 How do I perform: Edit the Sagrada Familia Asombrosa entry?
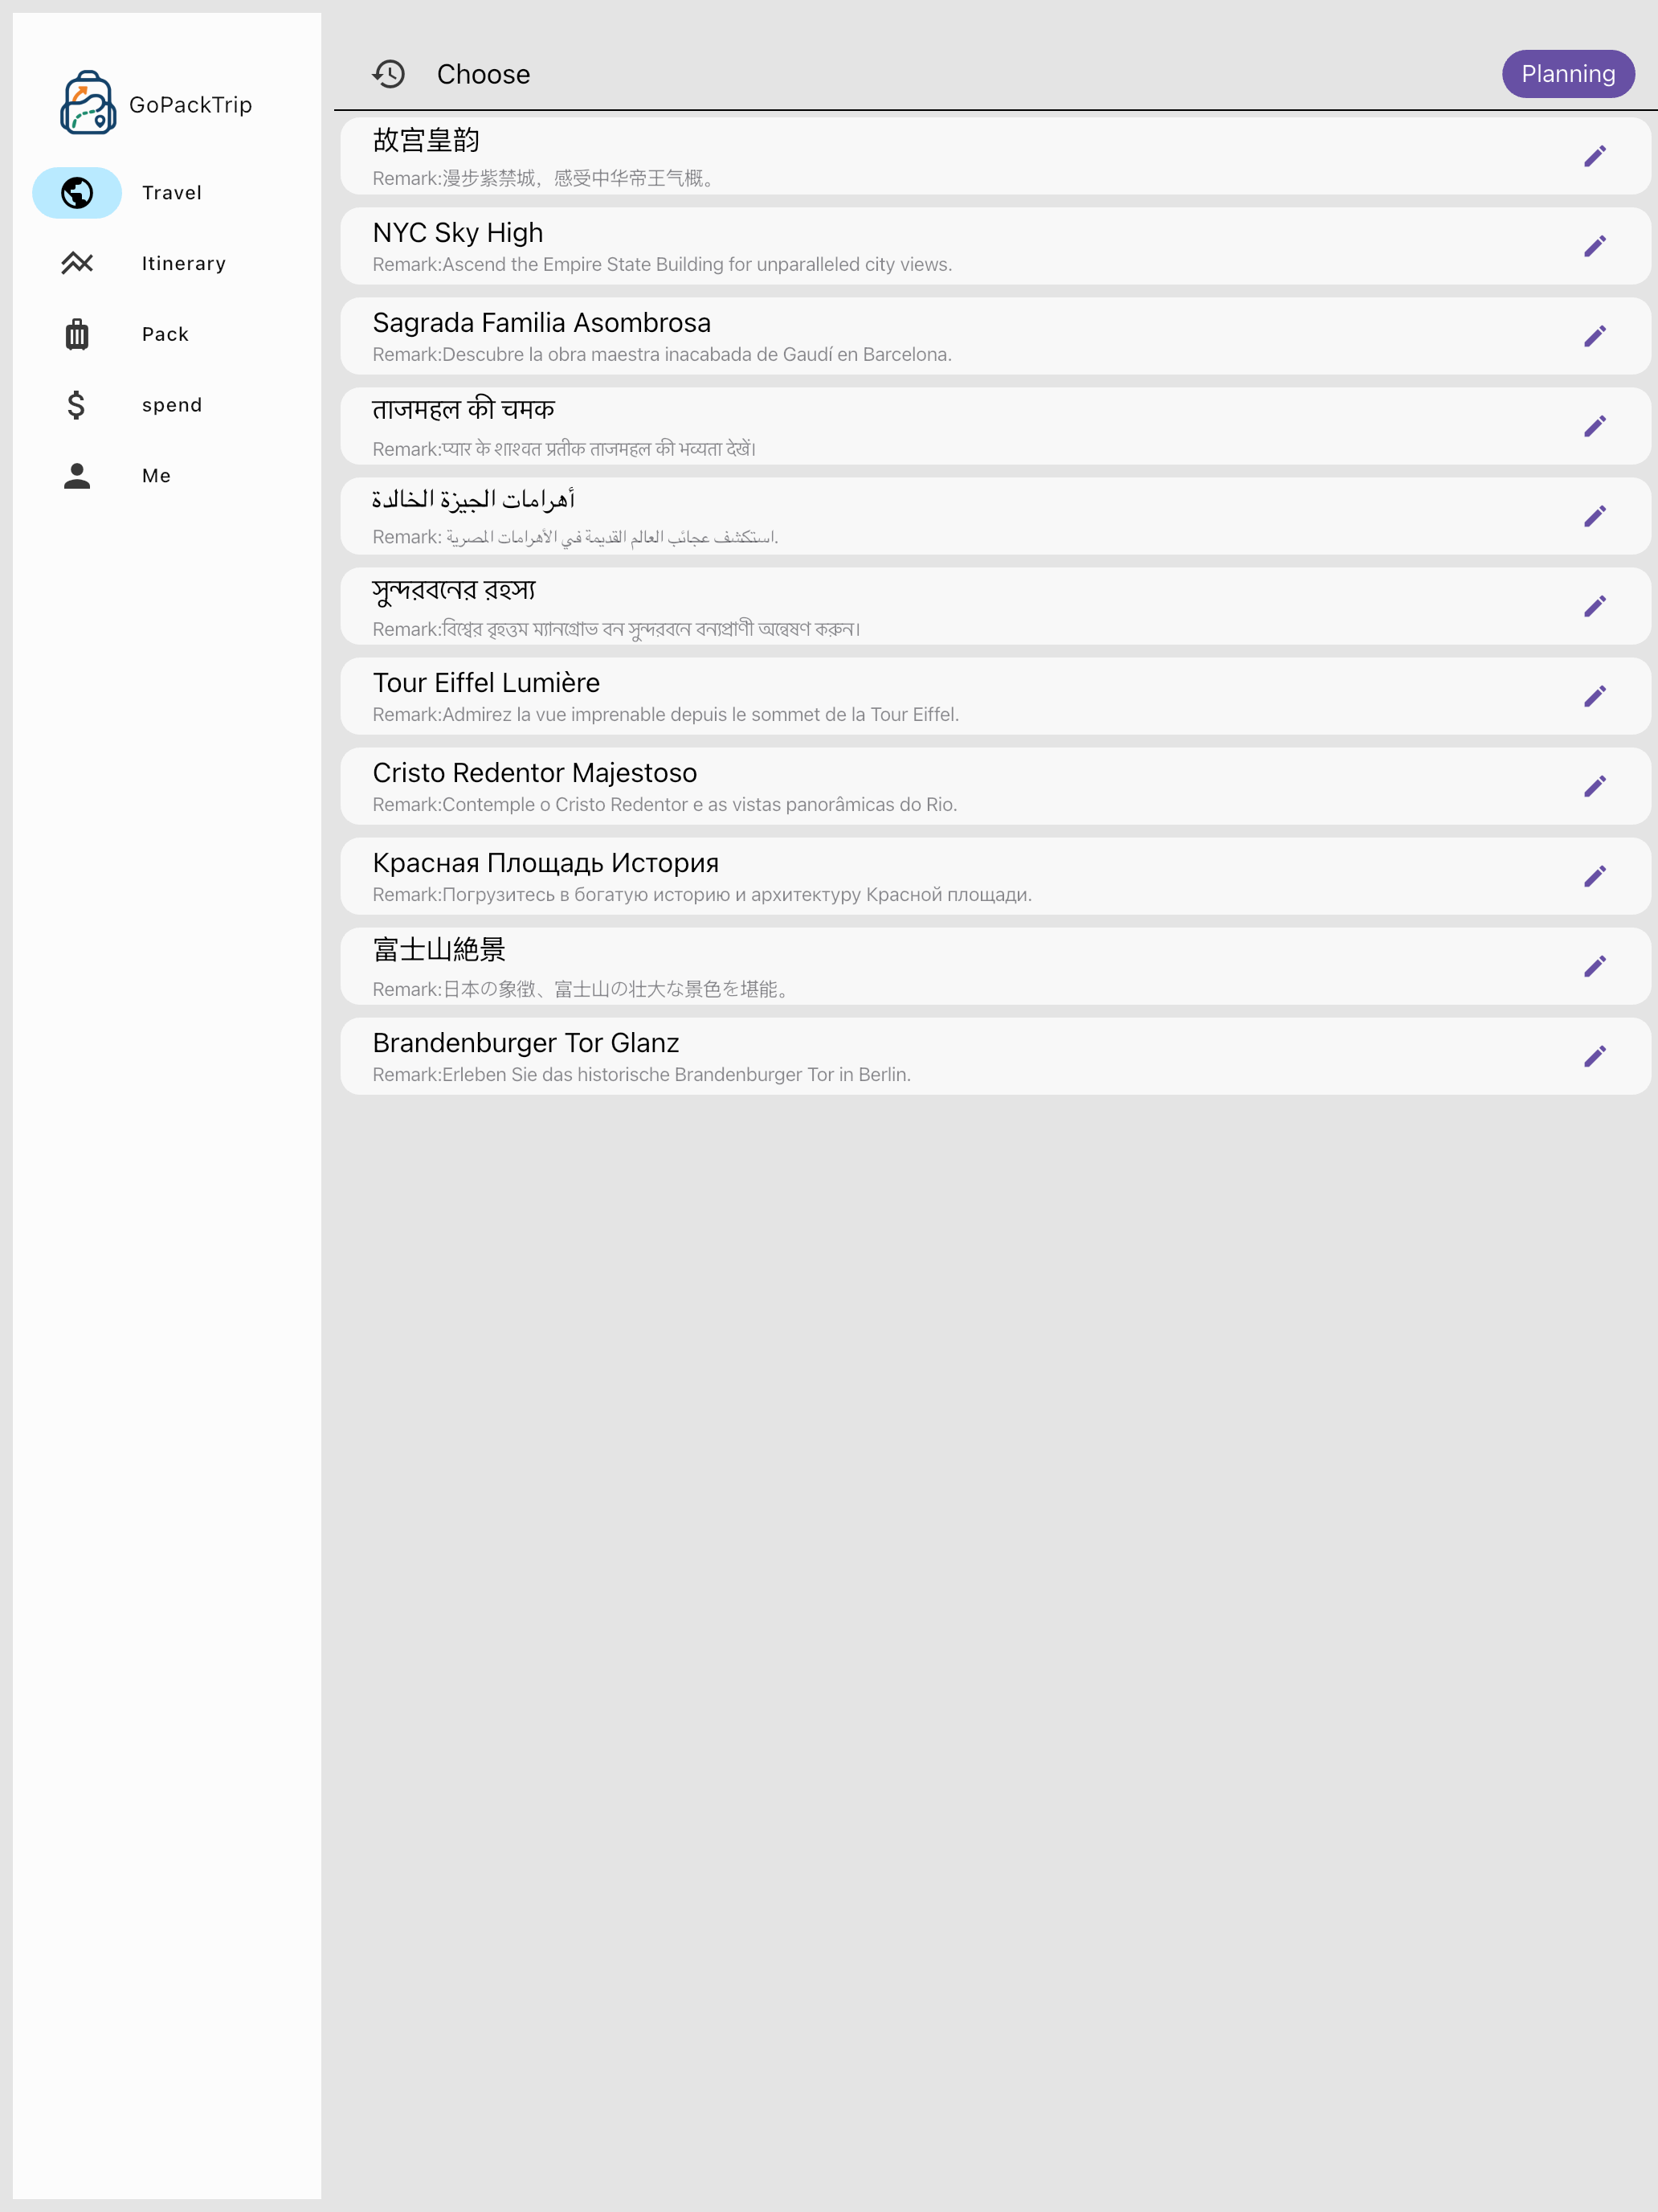pyautogui.click(x=1594, y=336)
